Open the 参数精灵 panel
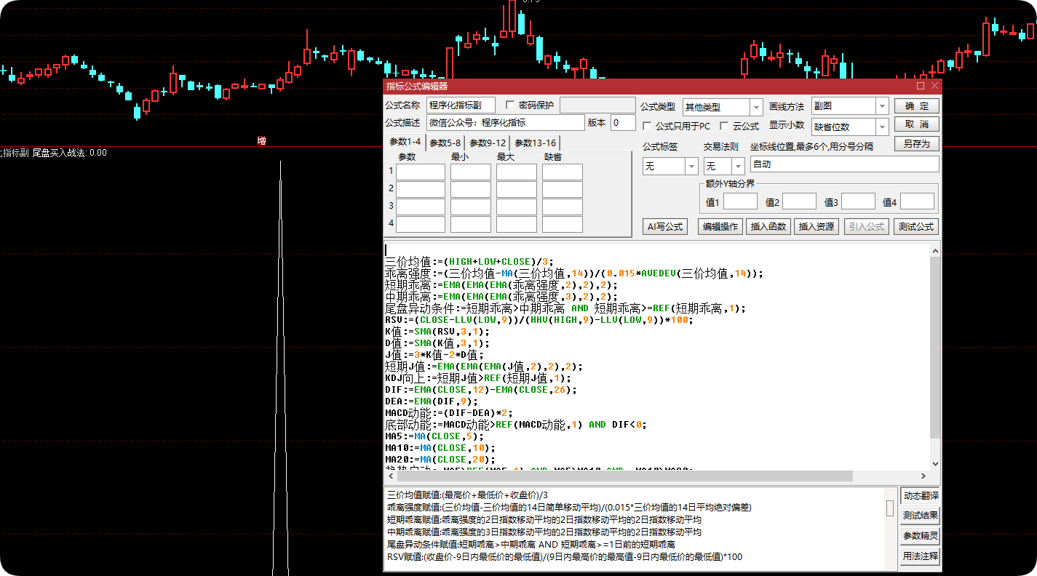Image resolution: width=1037 pixels, height=576 pixels. click(x=921, y=536)
